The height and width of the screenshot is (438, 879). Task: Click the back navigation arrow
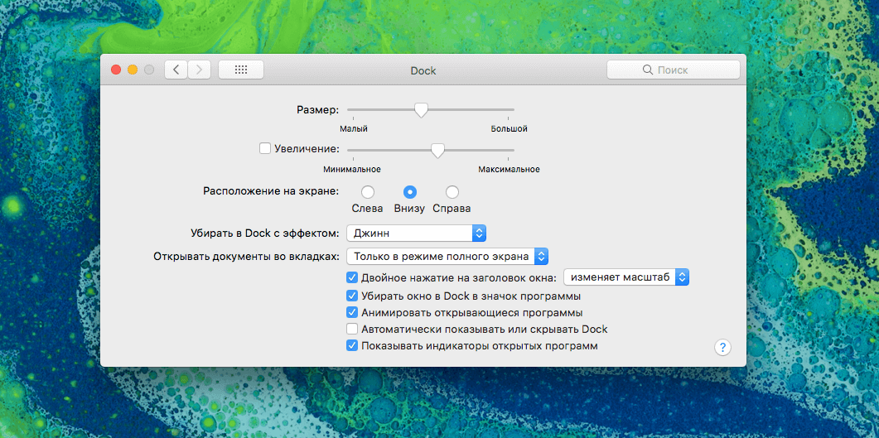176,70
